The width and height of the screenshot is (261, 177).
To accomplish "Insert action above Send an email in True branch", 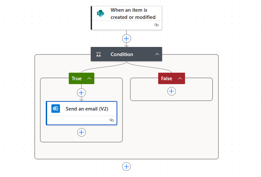I will click(82, 93).
